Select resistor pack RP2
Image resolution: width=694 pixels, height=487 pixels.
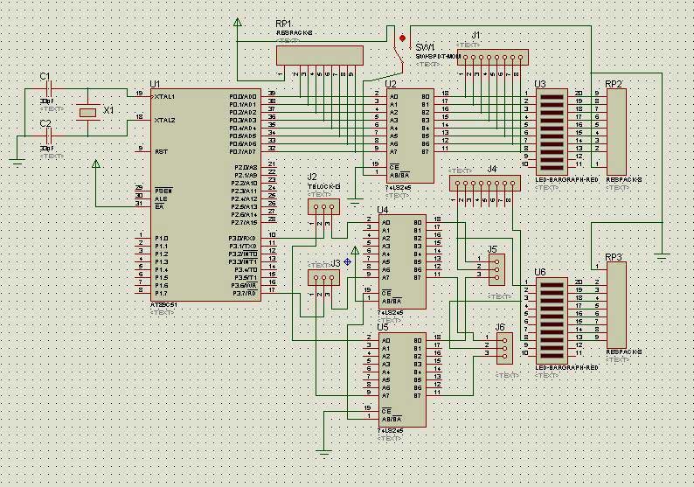pos(615,129)
